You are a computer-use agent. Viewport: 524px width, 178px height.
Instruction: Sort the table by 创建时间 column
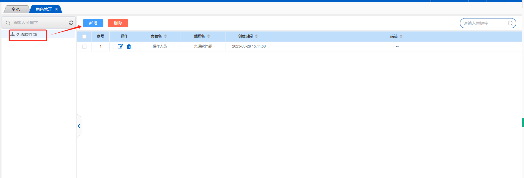[256, 36]
